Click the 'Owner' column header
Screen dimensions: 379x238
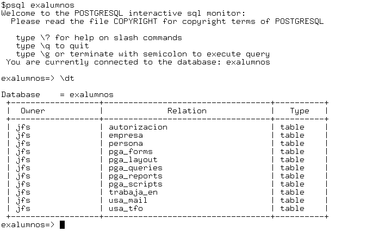click(x=33, y=111)
